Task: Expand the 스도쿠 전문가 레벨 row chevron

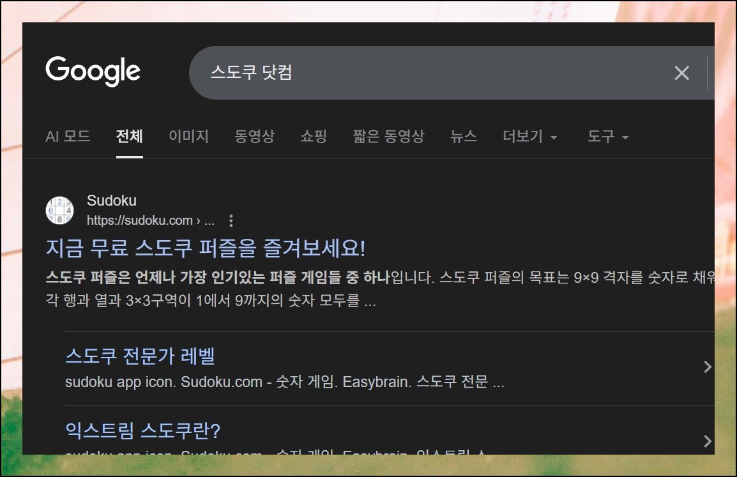Action: [x=708, y=367]
